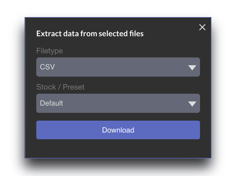235x176 pixels.
Task: Click the selected CSV value text
Action: coord(47,67)
